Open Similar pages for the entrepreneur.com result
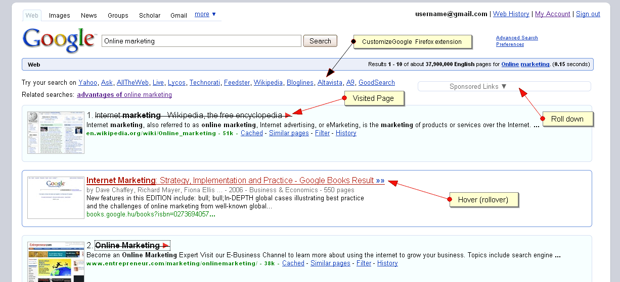620x282 pixels. click(x=330, y=263)
